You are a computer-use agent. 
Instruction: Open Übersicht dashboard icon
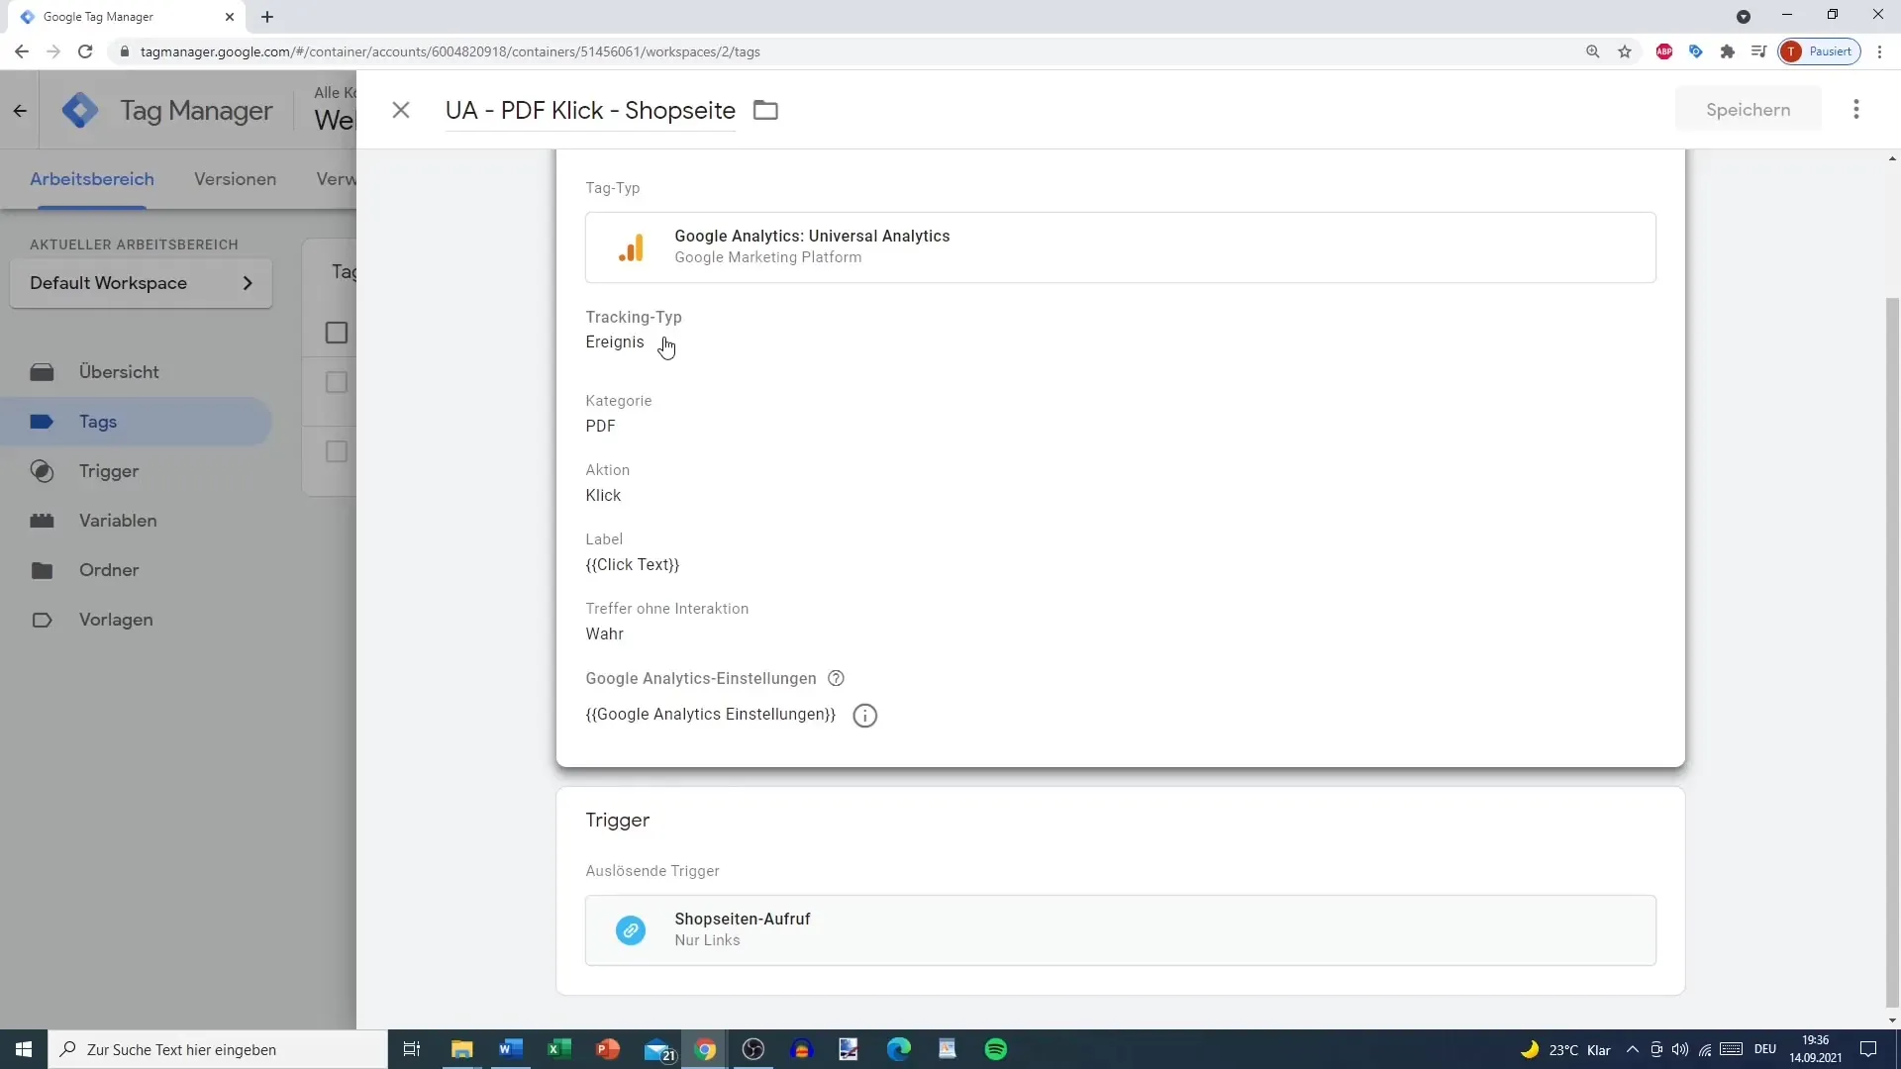tap(42, 372)
